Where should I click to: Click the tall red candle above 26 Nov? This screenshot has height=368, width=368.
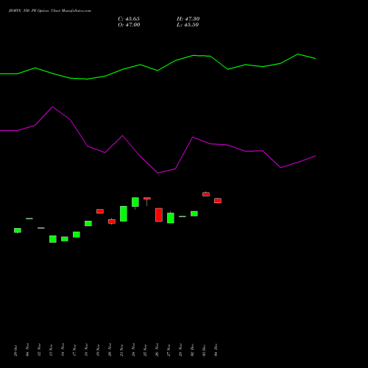pyautogui.click(x=159, y=215)
